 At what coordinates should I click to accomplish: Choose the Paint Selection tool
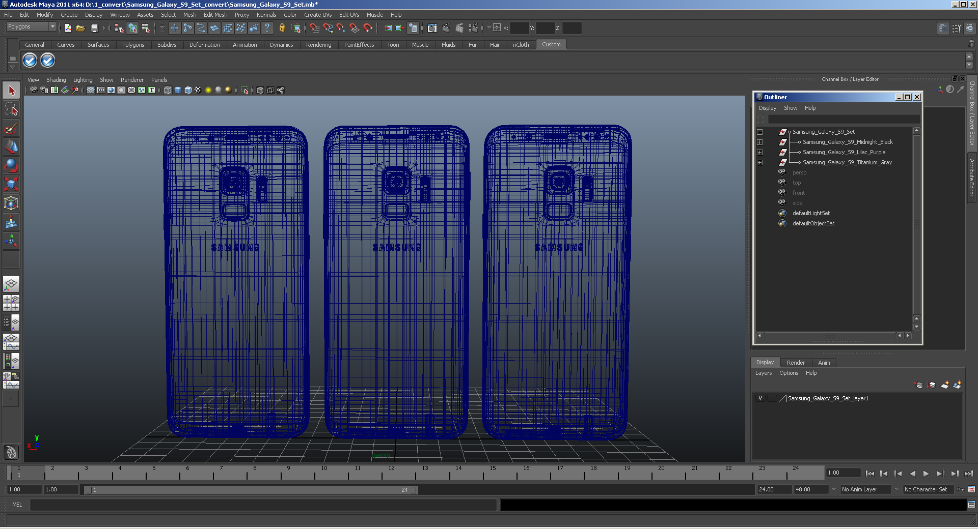coord(11,128)
